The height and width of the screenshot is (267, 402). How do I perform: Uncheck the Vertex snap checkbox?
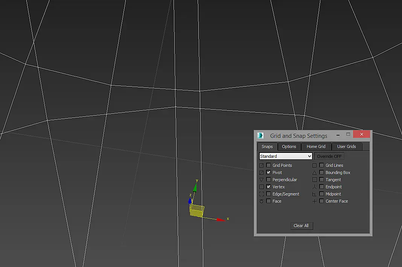click(268, 187)
